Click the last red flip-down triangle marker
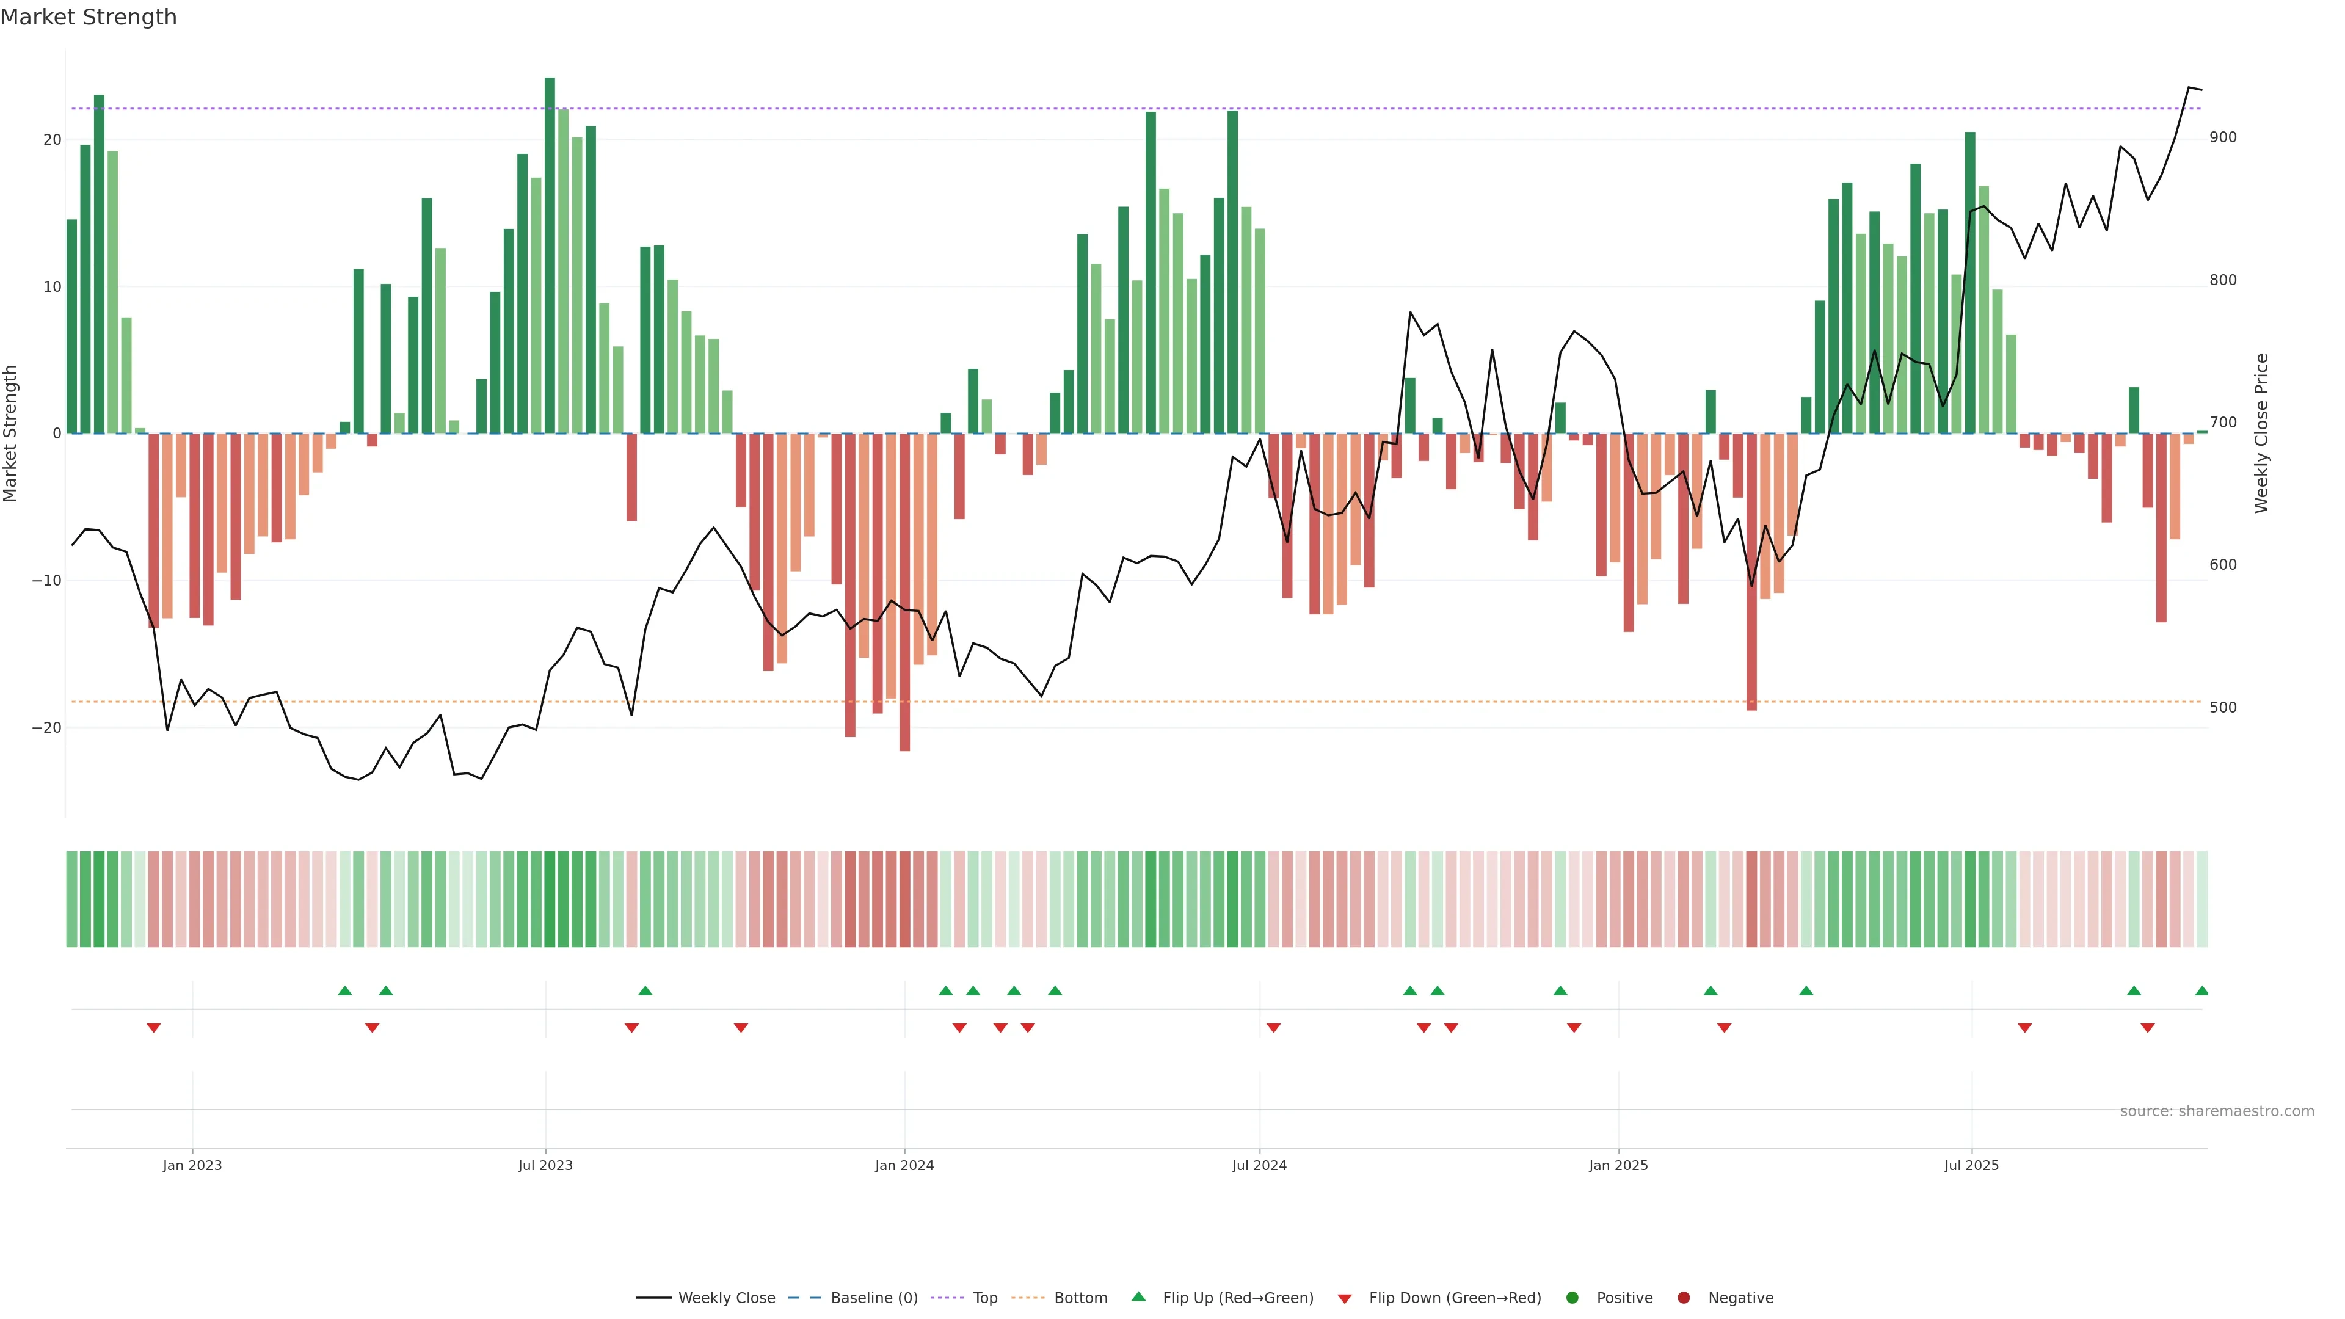2345x1319 pixels. click(2148, 1028)
